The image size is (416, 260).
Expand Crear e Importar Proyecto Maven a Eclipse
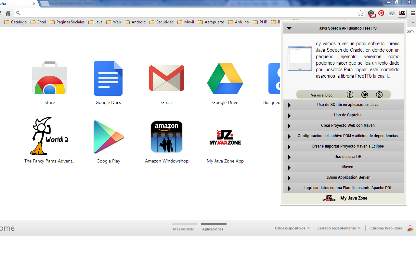pos(344,146)
